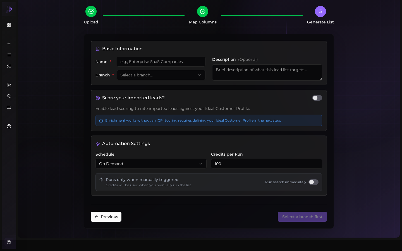Click the completed Upload step icon

coord(91,11)
